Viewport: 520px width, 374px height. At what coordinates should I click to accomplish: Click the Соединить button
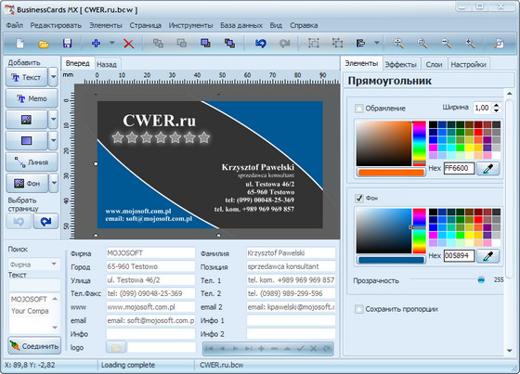tap(34, 346)
